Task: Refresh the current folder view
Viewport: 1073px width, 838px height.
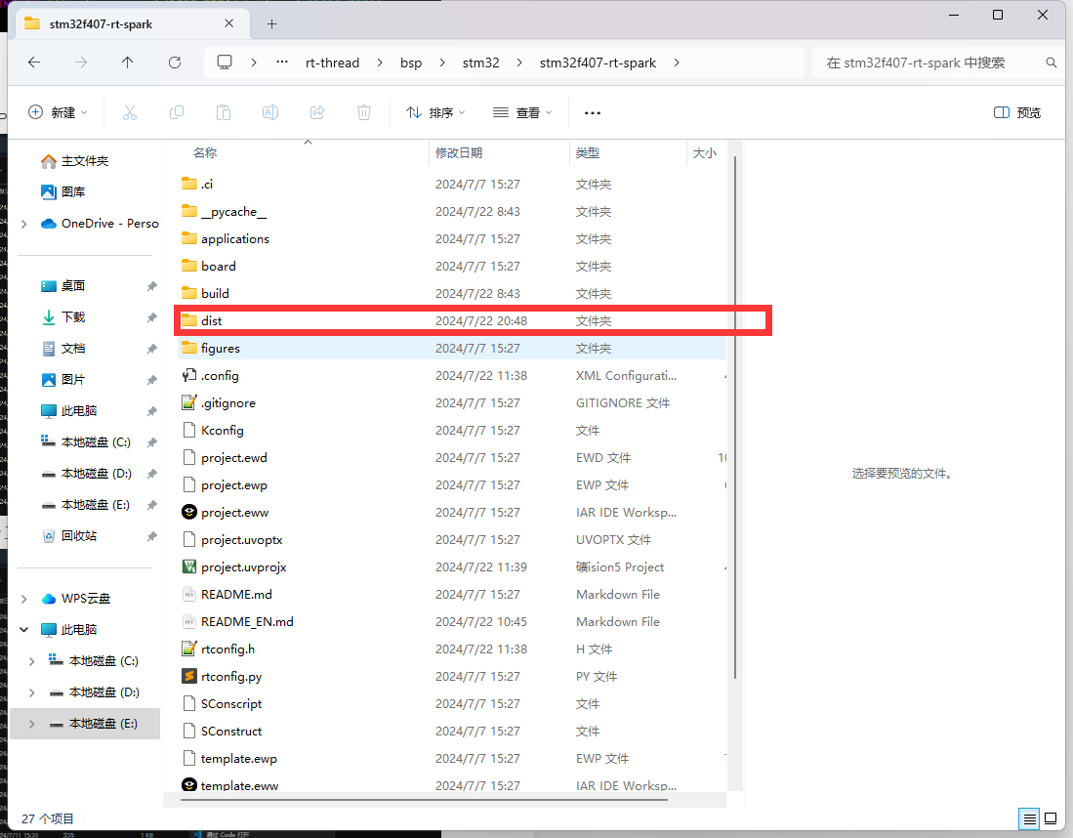Action: coord(175,63)
